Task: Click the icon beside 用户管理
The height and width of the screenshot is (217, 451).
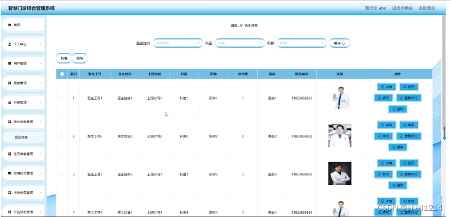Action: tap(10, 63)
